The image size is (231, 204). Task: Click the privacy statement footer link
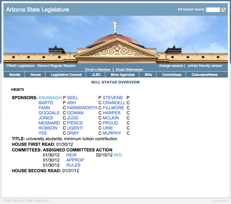point(220,201)
